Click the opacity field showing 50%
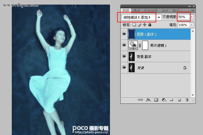This screenshot has width=203, height=135. [183, 17]
